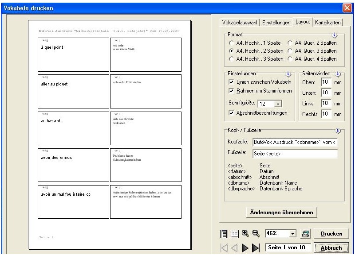Click the 'sich in die Ecke stellen' translation
The width and height of the screenshot is (355, 259).
point(127,82)
